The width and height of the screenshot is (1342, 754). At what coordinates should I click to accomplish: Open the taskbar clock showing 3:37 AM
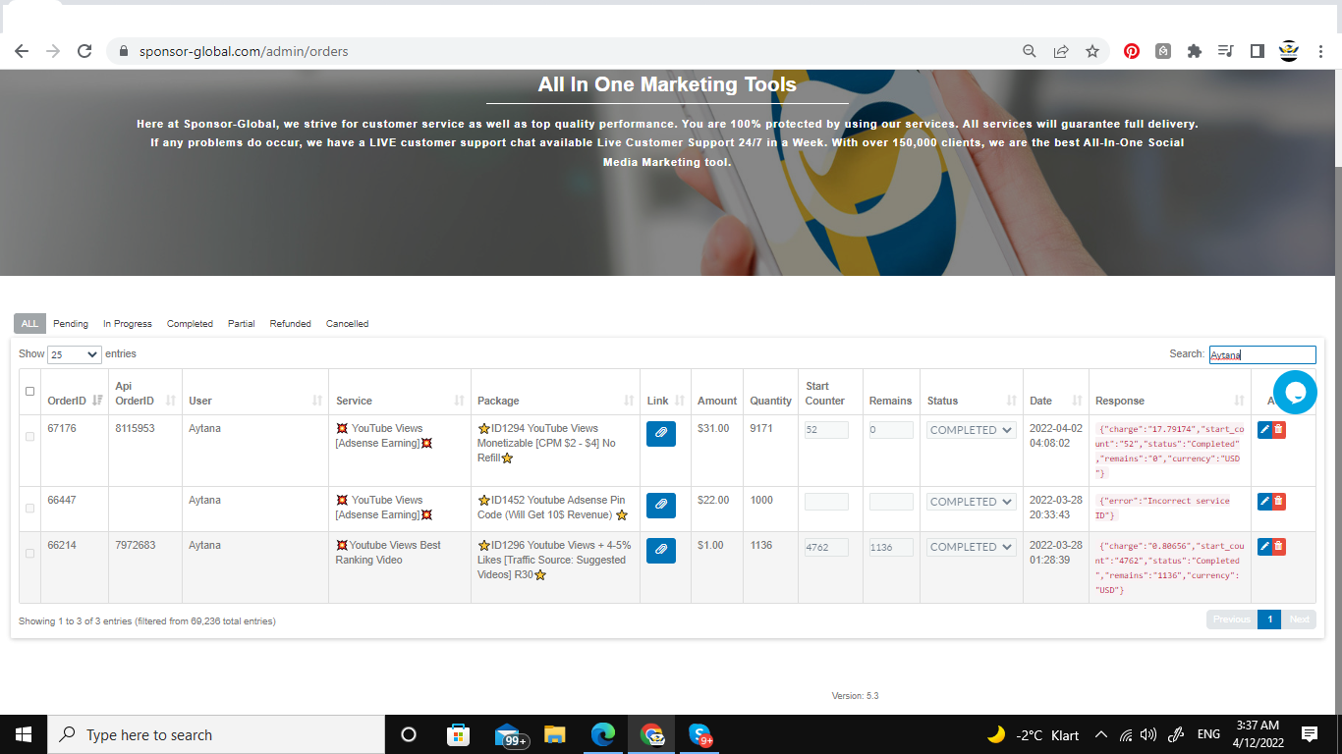point(1258,734)
